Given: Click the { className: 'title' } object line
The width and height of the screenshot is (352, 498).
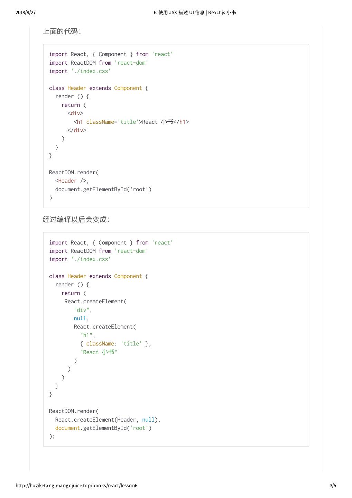Looking at the screenshot, I should (x=115, y=343).
